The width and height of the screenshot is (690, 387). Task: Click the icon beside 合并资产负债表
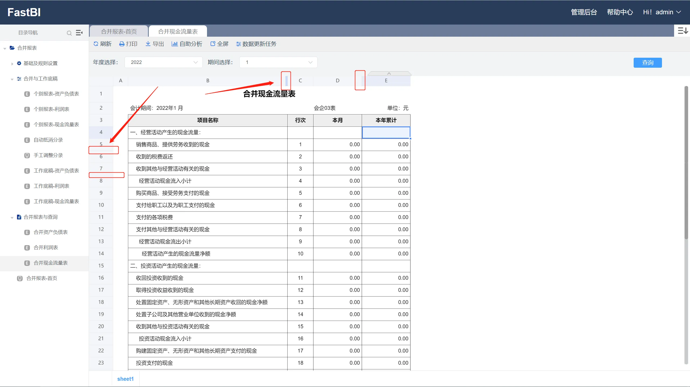click(27, 232)
